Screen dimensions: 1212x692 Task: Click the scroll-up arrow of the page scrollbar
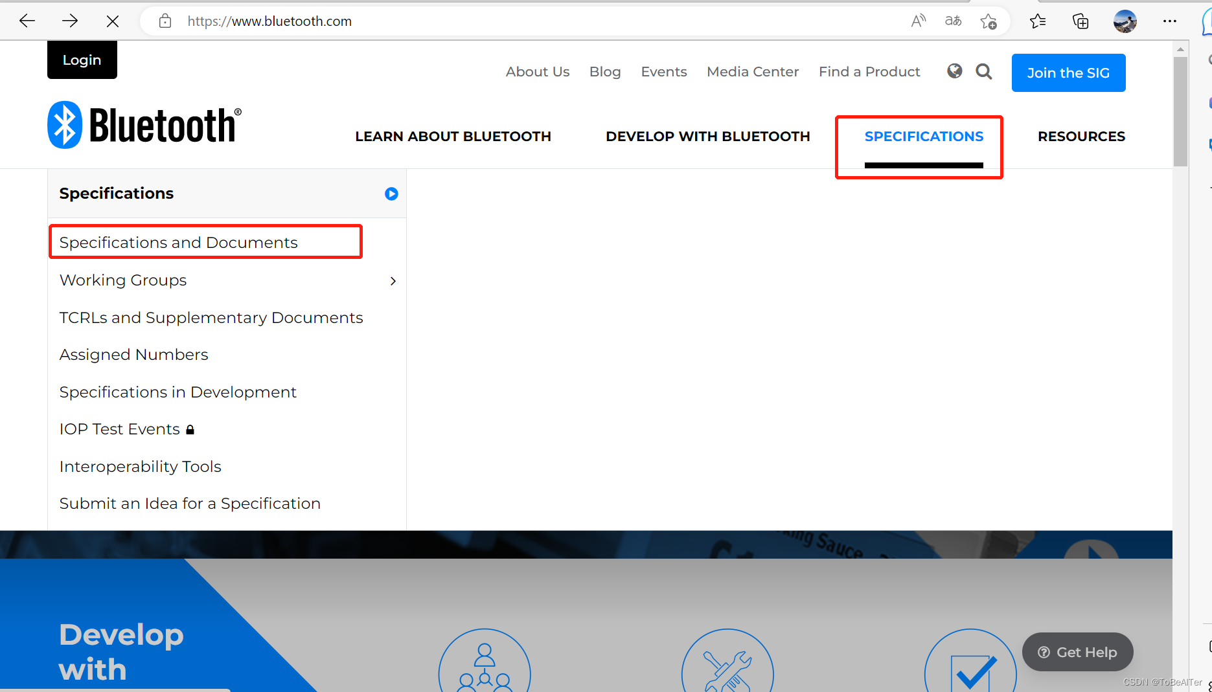tap(1180, 49)
